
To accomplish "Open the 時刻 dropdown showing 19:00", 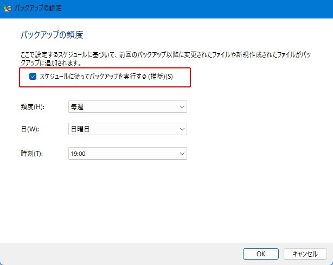I will coord(127,154).
